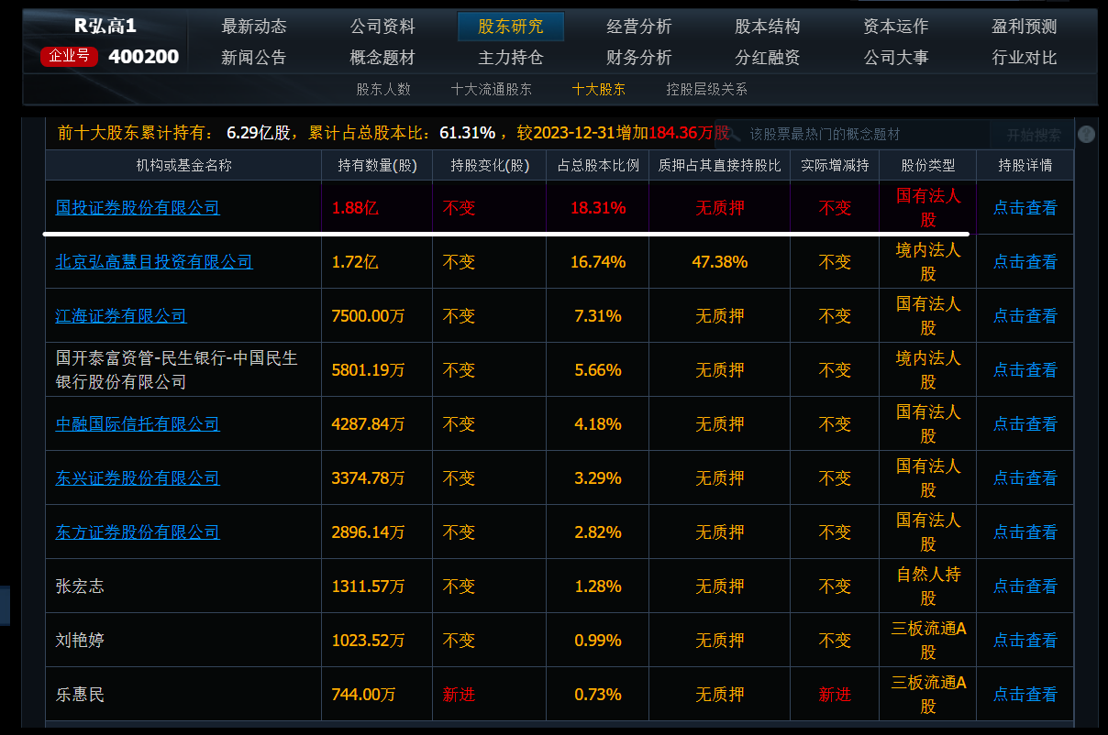
Task: Go to the 资本运作 tab
Action: 896,27
